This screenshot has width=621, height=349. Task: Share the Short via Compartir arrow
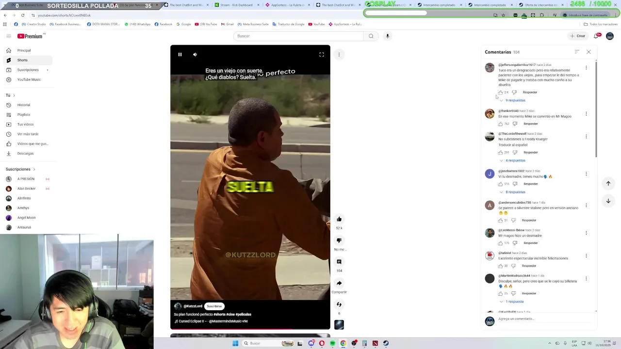point(339,283)
